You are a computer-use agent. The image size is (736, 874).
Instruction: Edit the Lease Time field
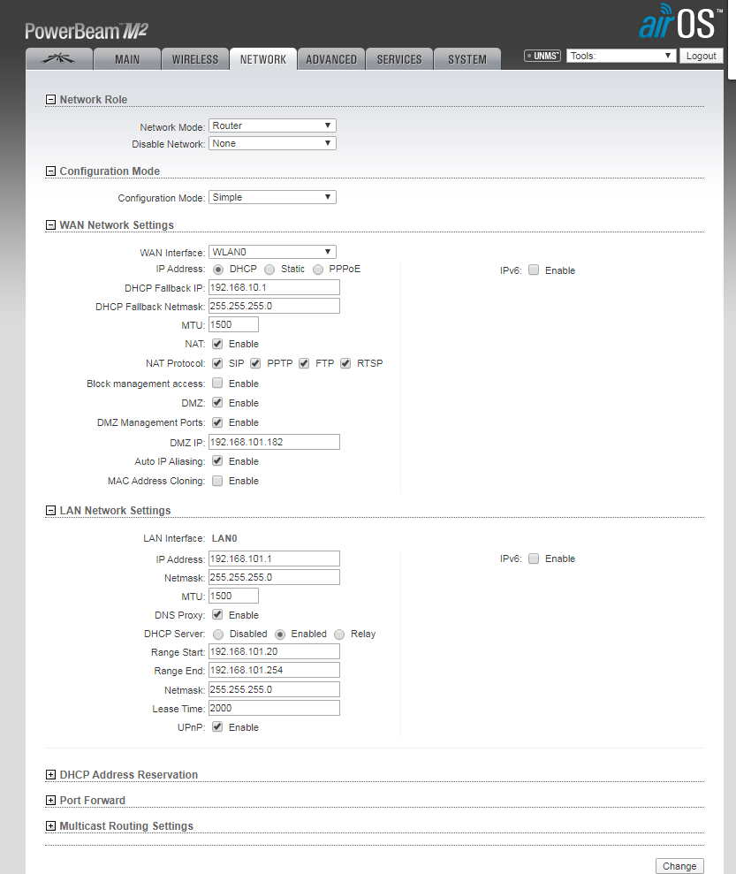[x=274, y=708]
